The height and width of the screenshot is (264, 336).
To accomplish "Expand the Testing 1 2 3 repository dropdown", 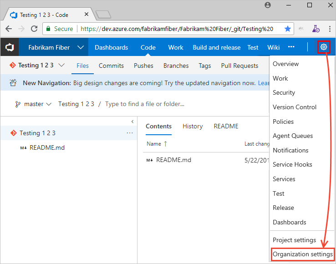I will [x=61, y=65].
